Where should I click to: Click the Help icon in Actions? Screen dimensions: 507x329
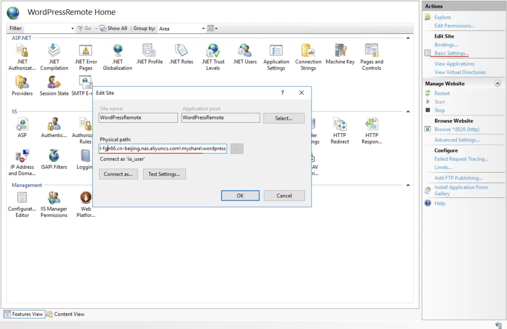pyautogui.click(x=428, y=203)
